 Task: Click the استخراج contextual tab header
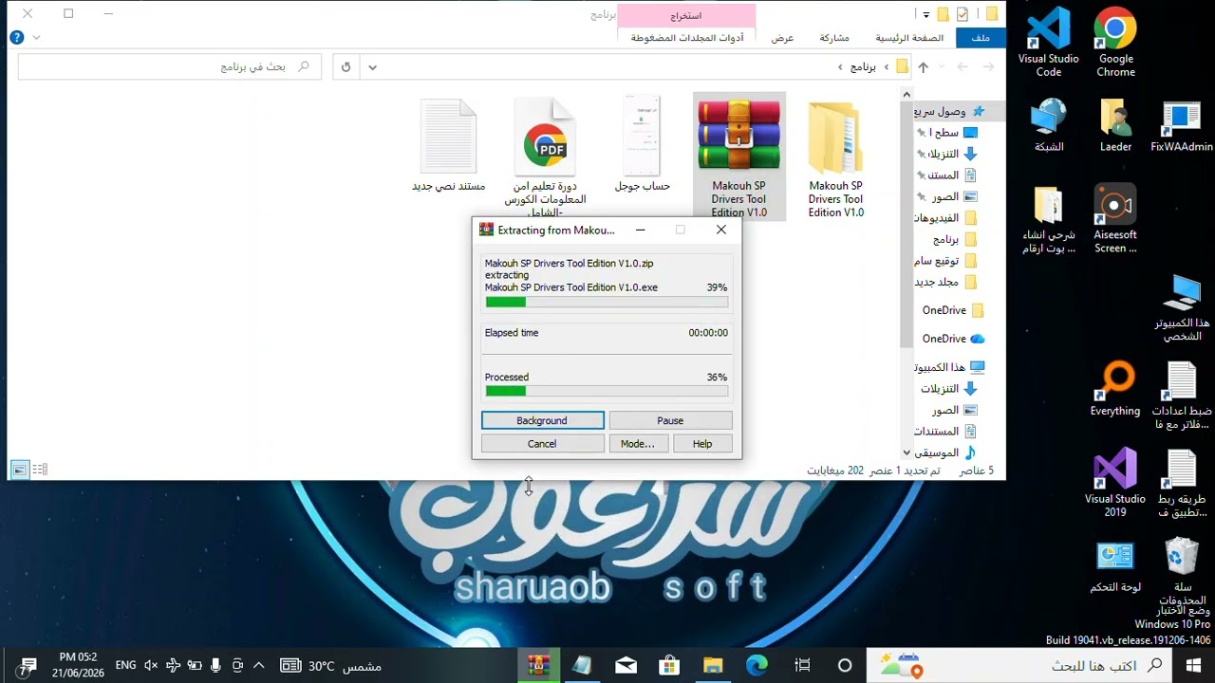[x=686, y=15]
